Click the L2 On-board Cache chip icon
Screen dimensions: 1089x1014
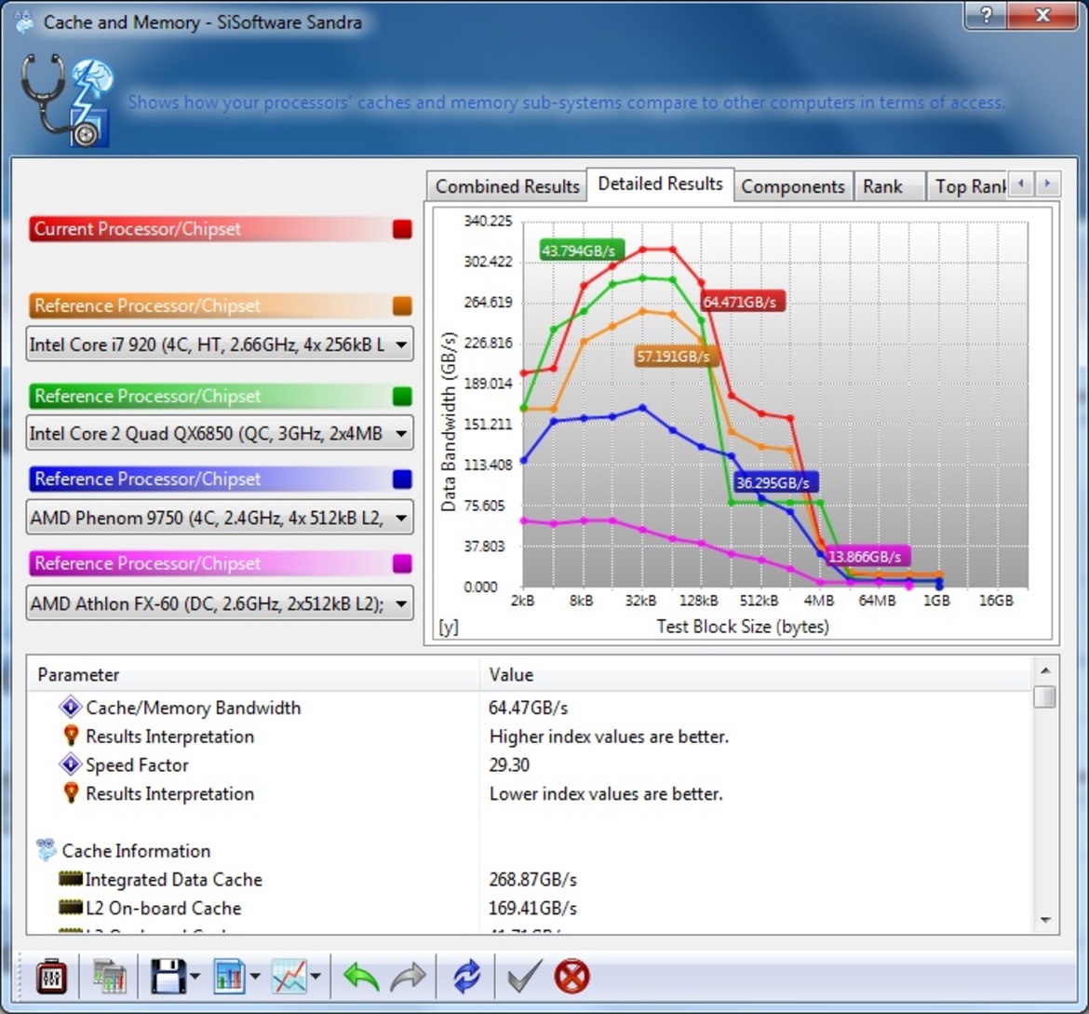pos(70,907)
